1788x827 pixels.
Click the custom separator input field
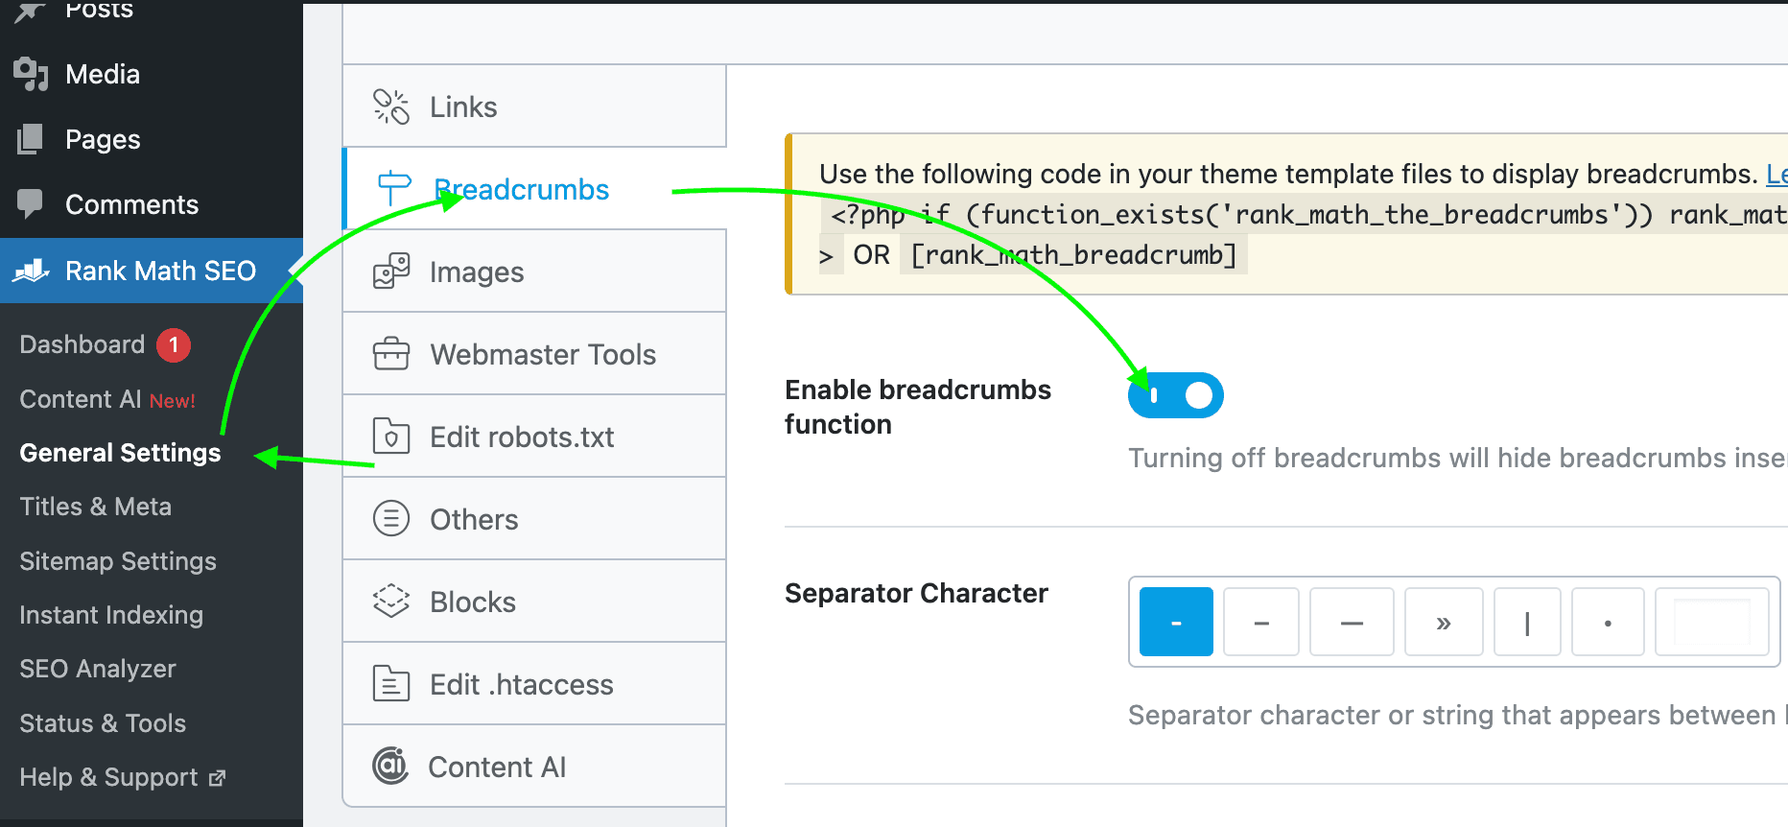[x=1712, y=622]
